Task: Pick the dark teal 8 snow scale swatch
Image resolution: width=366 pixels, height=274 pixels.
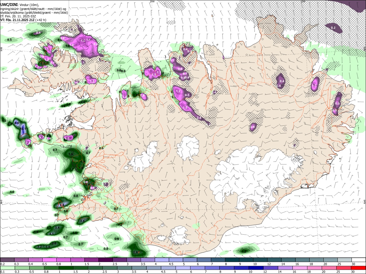Action: pyautogui.click(x=232, y=260)
